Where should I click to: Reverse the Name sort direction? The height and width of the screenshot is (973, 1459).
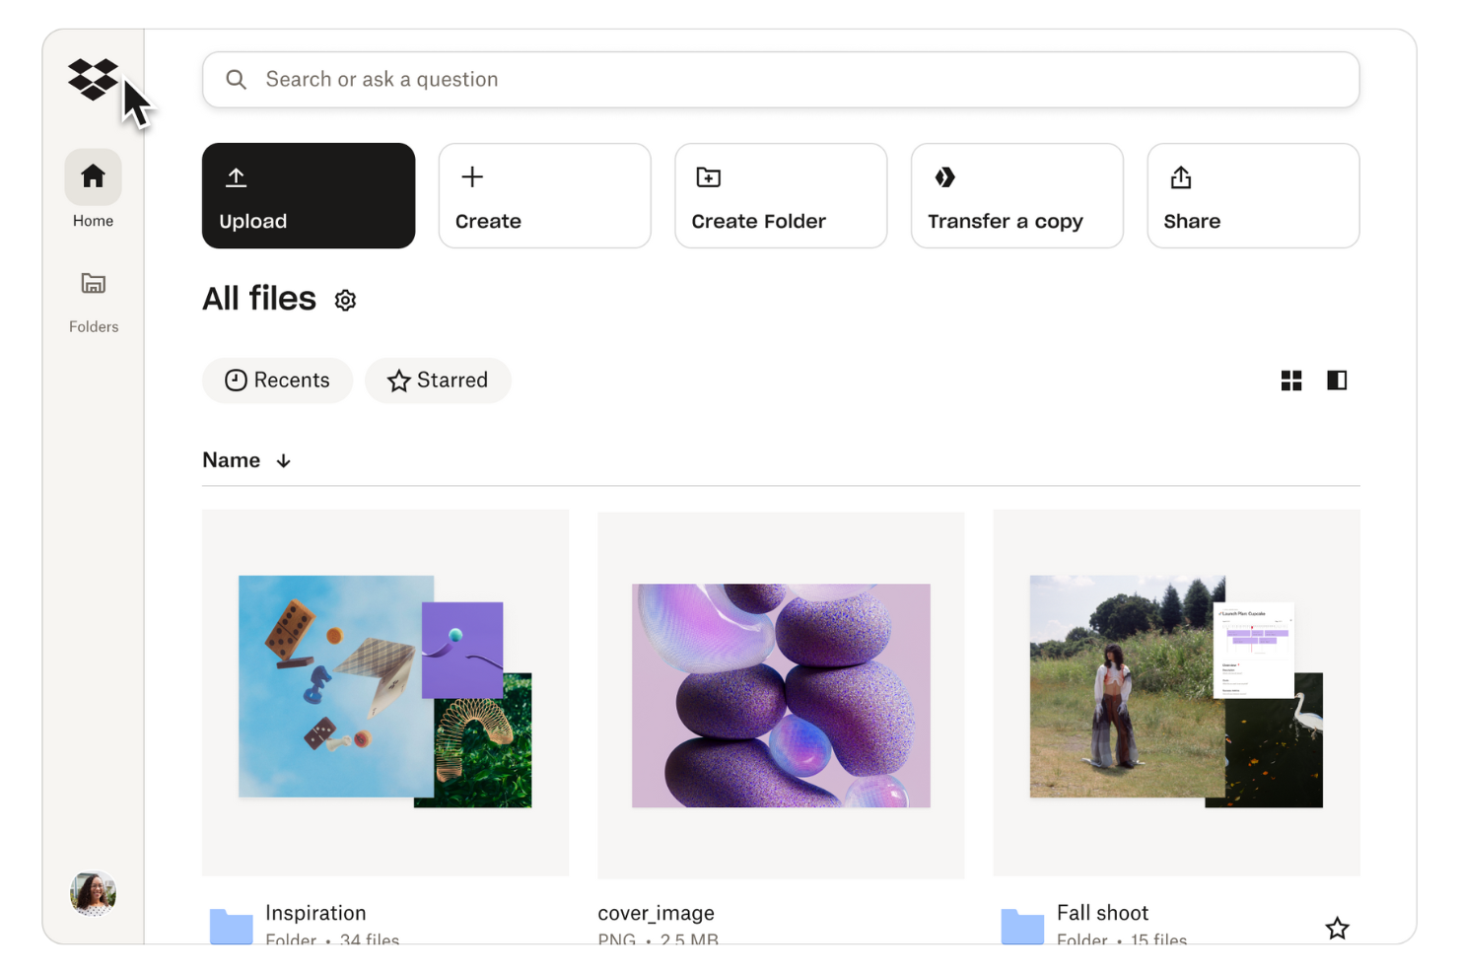[x=283, y=459]
